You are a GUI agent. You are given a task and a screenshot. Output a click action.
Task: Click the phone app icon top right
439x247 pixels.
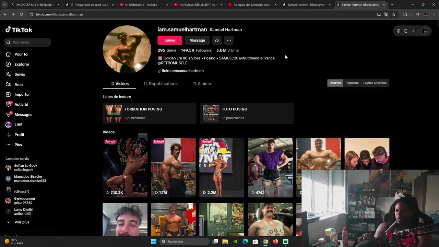406,31
